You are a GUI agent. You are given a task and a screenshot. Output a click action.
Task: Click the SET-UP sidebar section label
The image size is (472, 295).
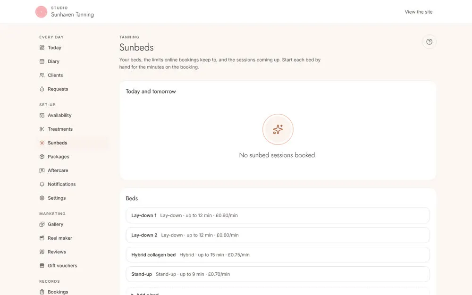[x=47, y=105]
